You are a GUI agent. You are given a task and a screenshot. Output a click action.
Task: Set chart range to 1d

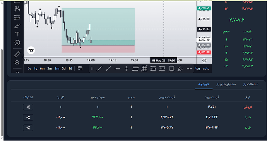70,68
